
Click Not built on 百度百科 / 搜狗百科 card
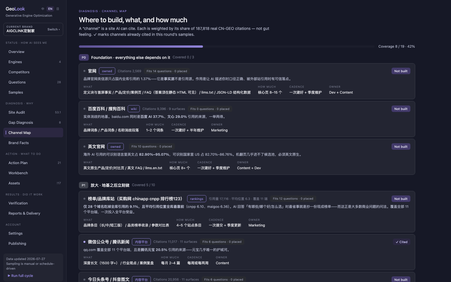pos(401,109)
